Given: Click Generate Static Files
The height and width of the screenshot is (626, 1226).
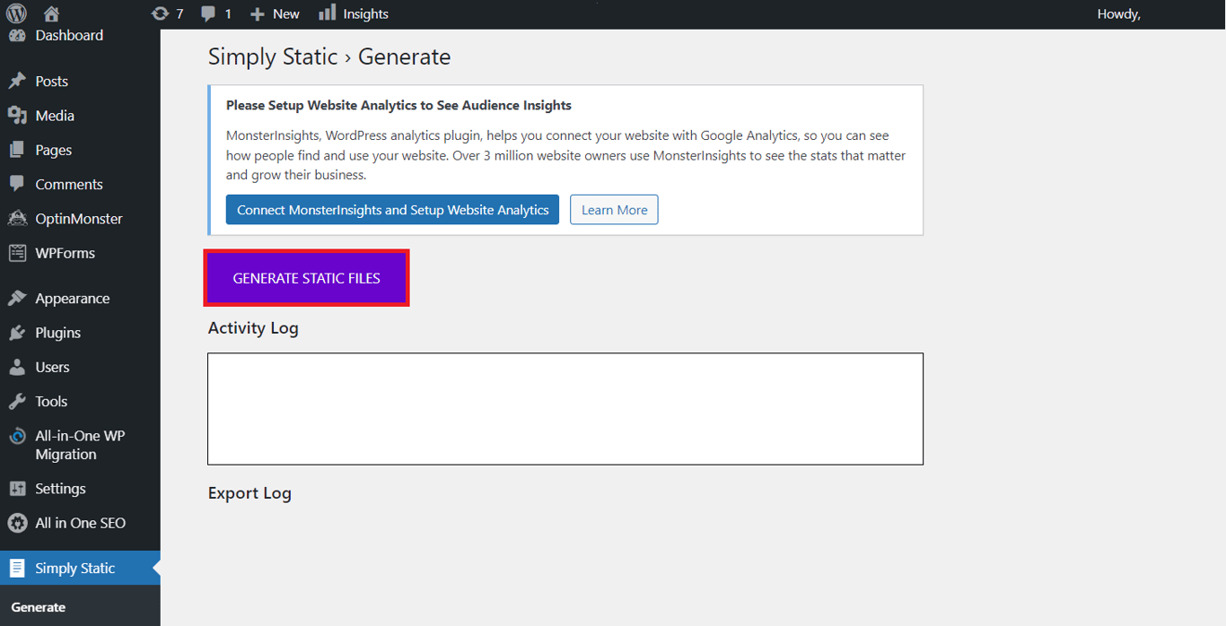Looking at the screenshot, I should point(306,277).
